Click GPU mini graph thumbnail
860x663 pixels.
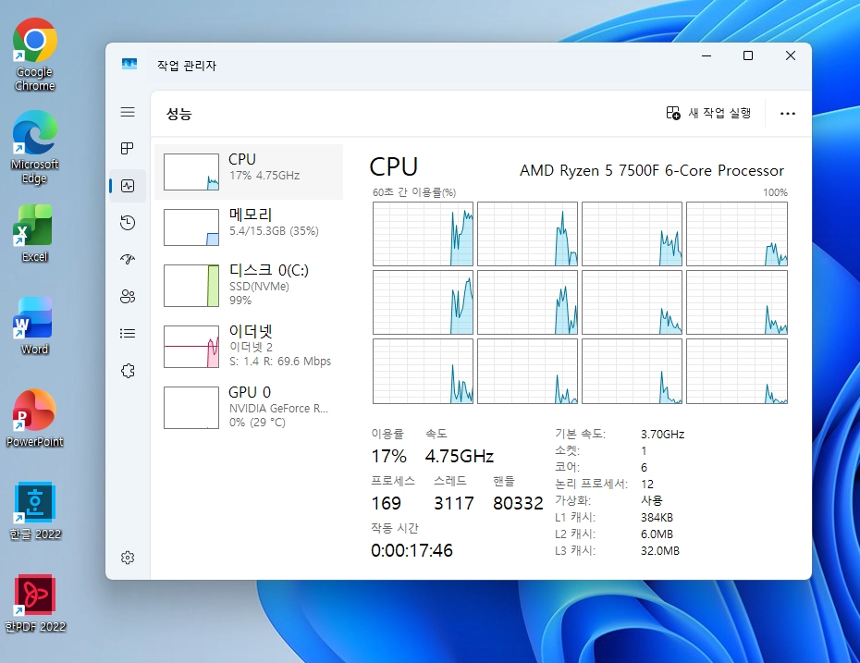click(191, 408)
